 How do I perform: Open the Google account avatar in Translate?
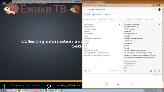pos(159,10)
